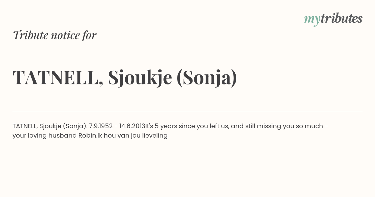Image resolution: width=375 pixels, height=197 pixels.
Task: Click the large "Sjoukje" name in title
Action: pos(140,78)
